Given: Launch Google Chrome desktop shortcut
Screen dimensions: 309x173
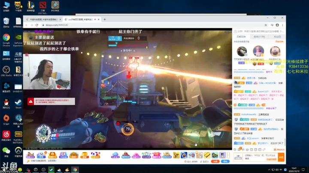Looking at the screenshot, I should click(x=6, y=40).
